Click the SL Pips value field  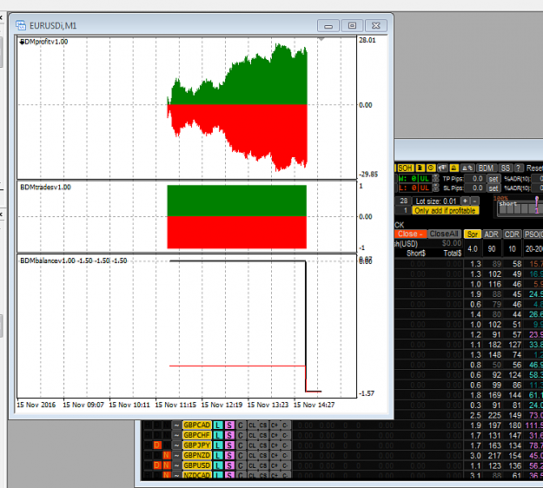click(475, 188)
